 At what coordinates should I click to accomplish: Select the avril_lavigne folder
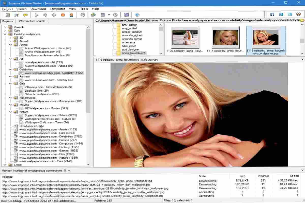pos(130,49)
